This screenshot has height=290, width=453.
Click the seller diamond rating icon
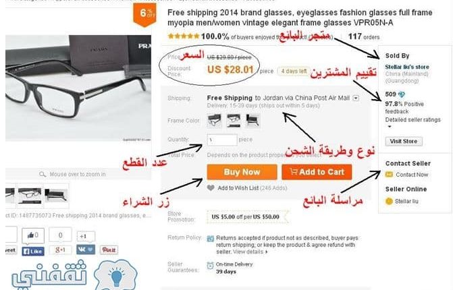[402, 94]
